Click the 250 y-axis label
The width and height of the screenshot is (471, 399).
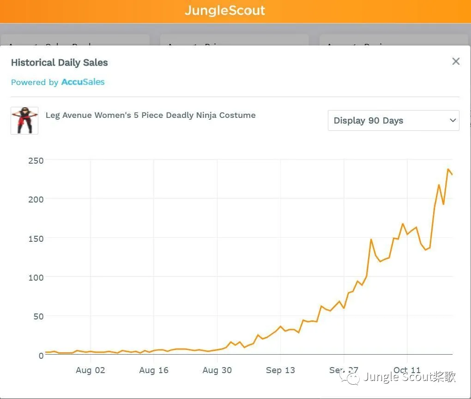tap(36, 160)
